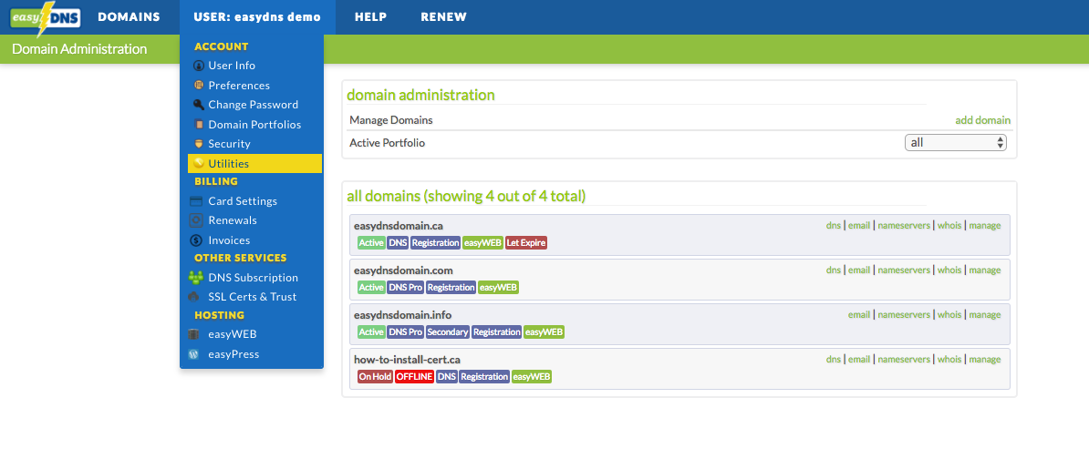Click the OFFLINE badge on how-to-install-cert.ca
Image resolution: width=1089 pixels, height=459 pixels.
tap(415, 376)
